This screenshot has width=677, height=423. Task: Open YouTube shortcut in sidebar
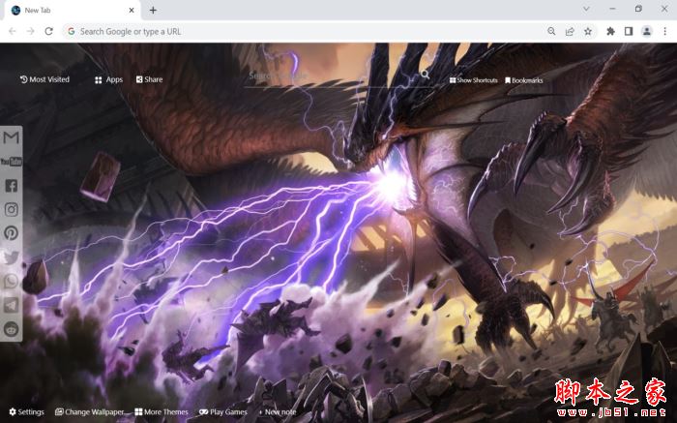coord(12,162)
